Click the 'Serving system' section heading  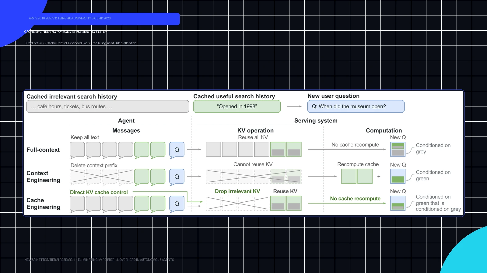tap(316, 120)
